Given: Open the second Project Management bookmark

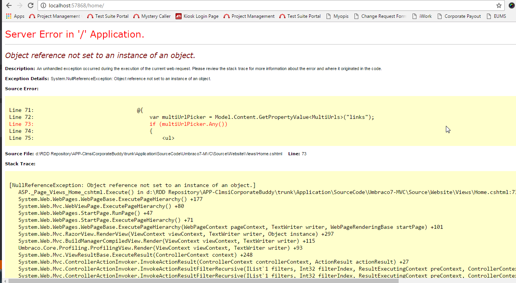Looking at the screenshot, I should [x=249, y=16].
